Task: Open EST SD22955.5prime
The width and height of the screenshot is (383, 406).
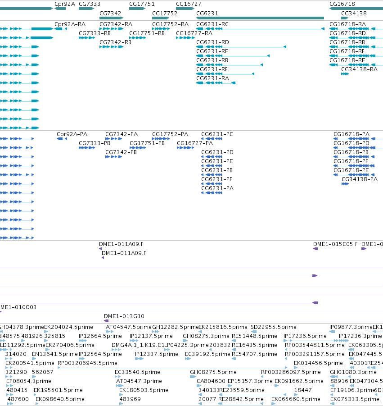Action: (274, 327)
